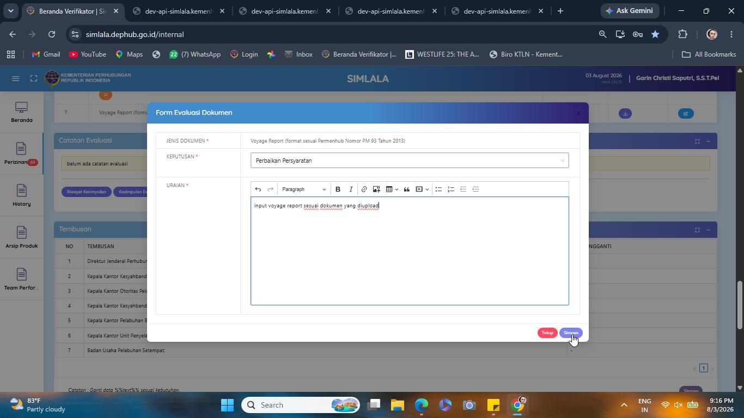Insert a bulleted list
Viewport: 744px width, 418px height.
[x=438, y=189]
